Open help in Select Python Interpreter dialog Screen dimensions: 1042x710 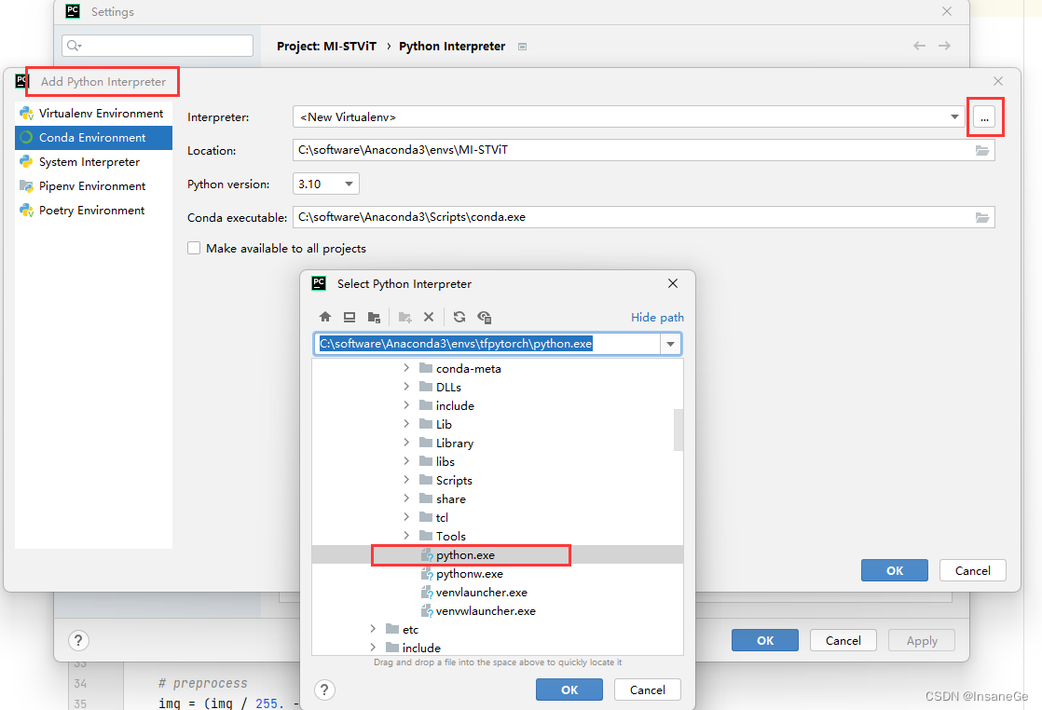324,690
